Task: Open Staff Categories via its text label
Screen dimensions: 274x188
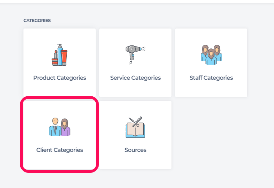Action: [211, 78]
